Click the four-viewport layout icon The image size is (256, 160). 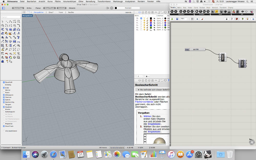point(24,12)
